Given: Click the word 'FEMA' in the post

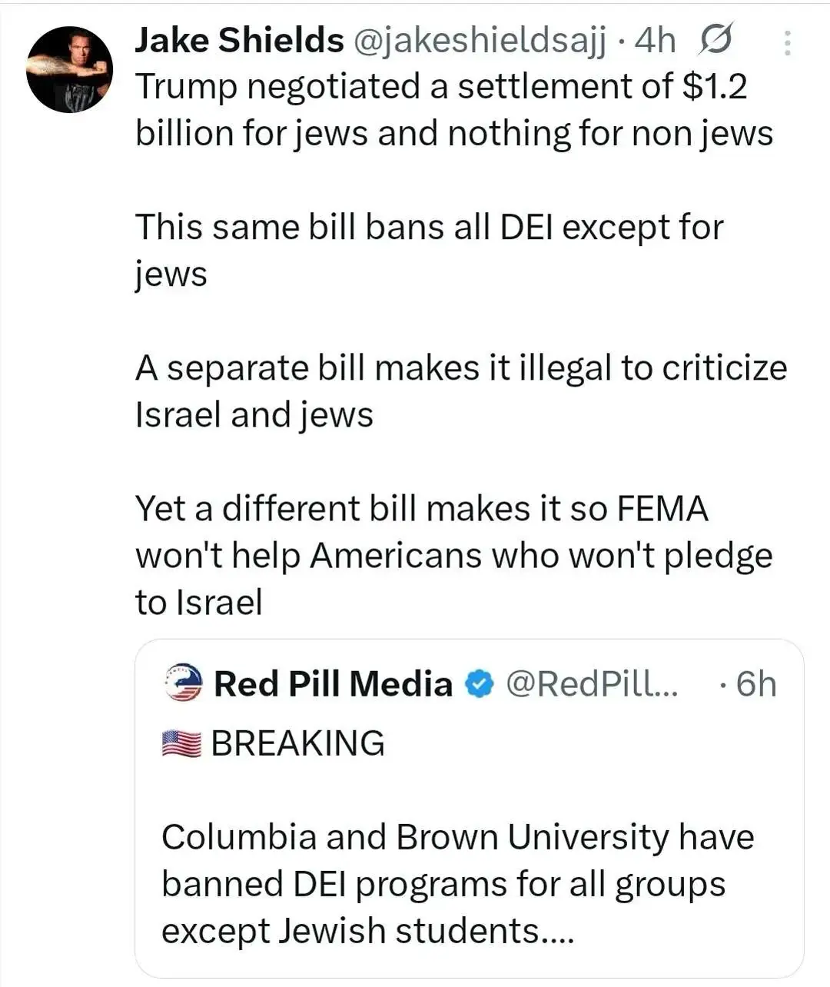Looking at the screenshot, I should coord(662,509).
